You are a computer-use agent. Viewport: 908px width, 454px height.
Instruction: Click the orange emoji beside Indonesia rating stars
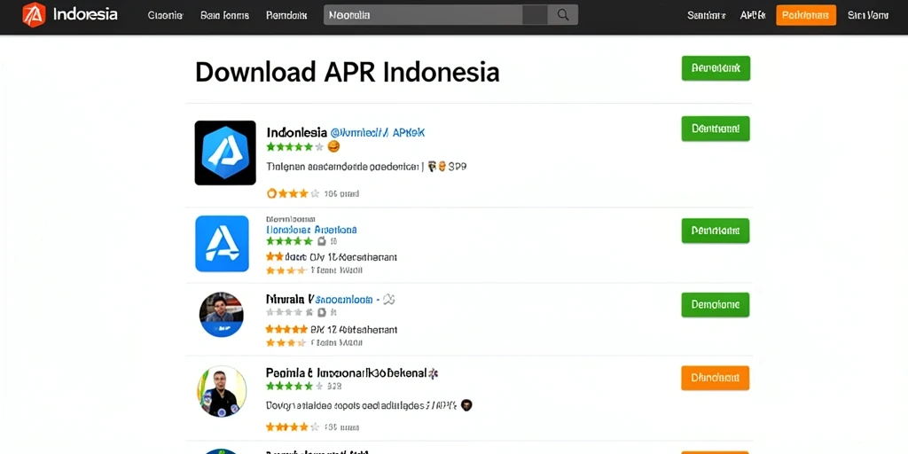[x=333, y=147]
